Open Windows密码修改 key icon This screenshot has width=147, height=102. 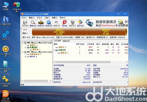click(5, 81)
